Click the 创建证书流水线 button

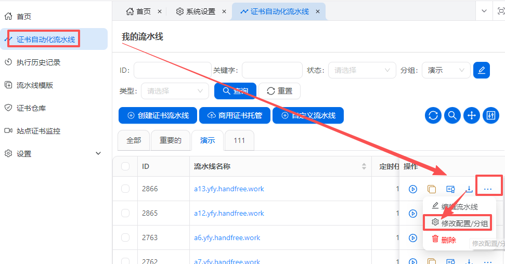click(x=158, y=115)
